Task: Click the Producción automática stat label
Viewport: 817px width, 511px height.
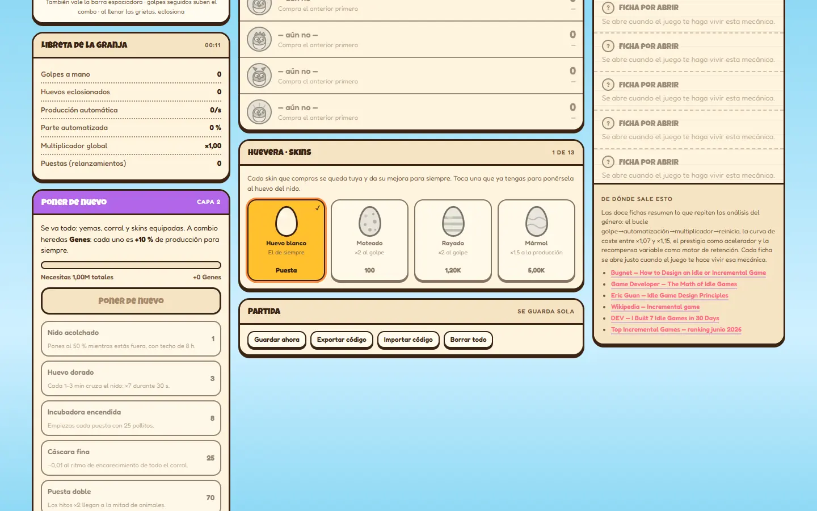Action: pyautogui.click(x=79, y=110)
